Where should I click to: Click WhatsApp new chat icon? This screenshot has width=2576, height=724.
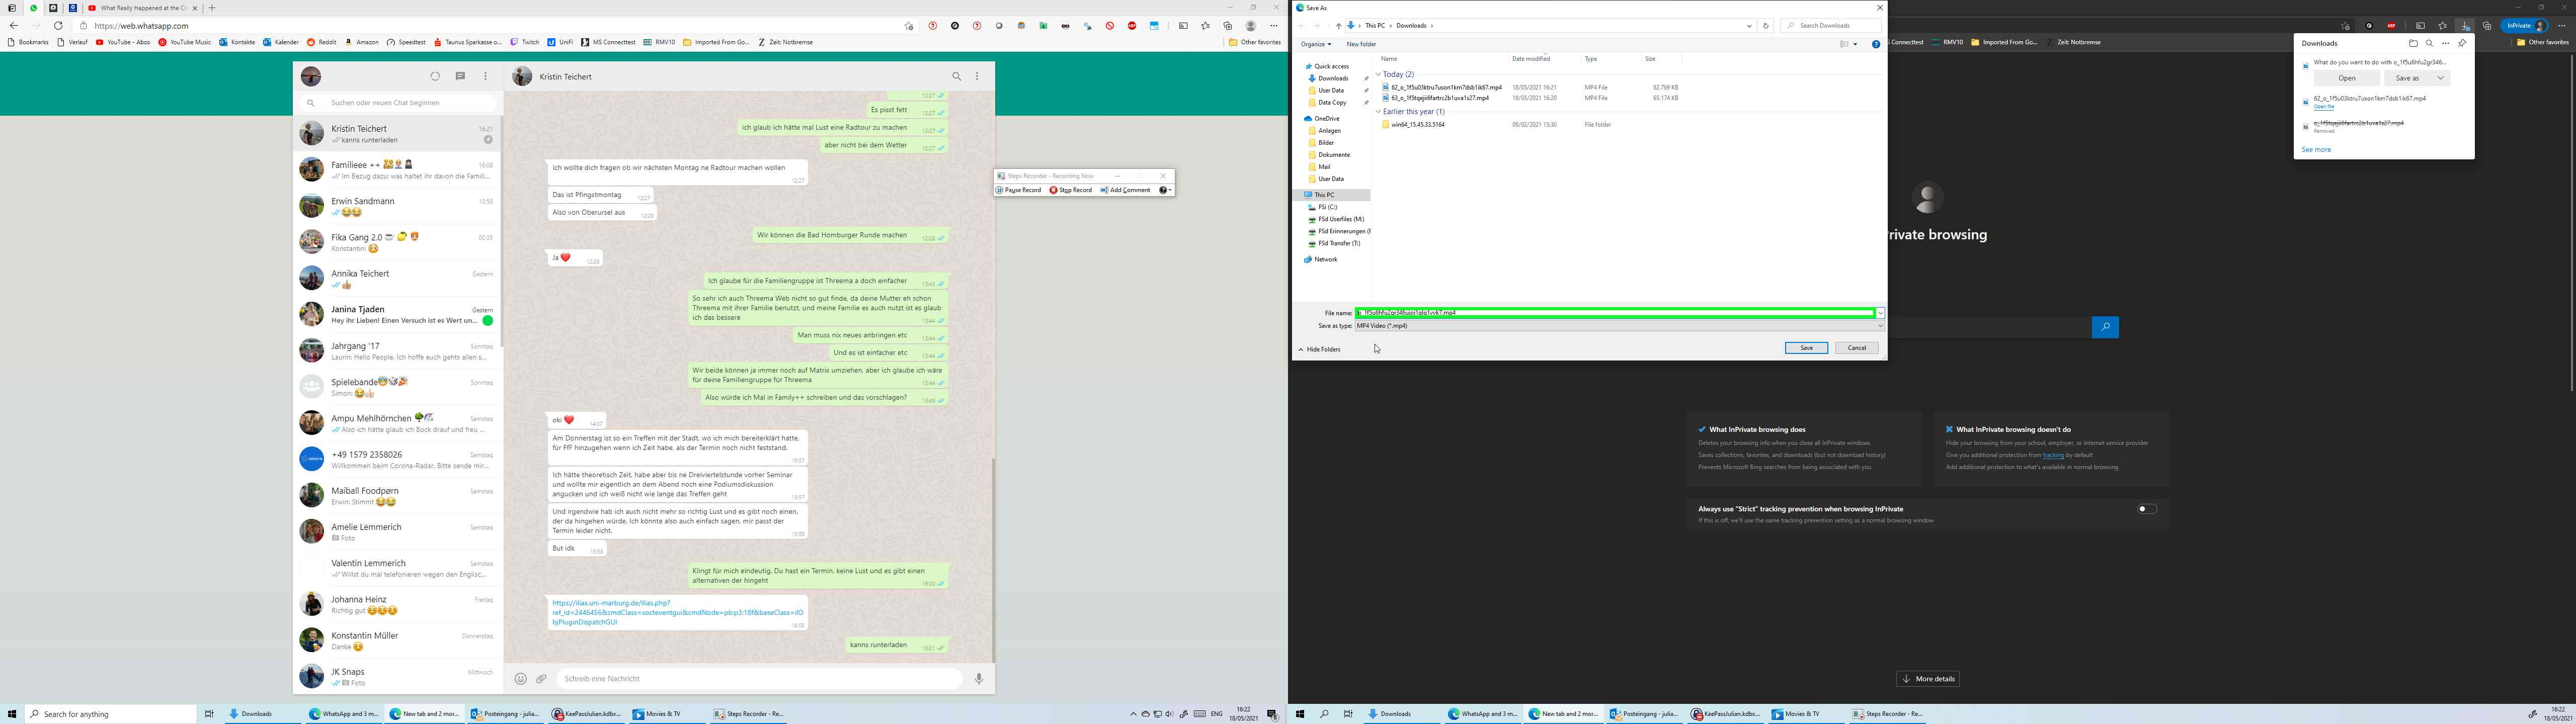pyautogui.click(x=460, y=76)
